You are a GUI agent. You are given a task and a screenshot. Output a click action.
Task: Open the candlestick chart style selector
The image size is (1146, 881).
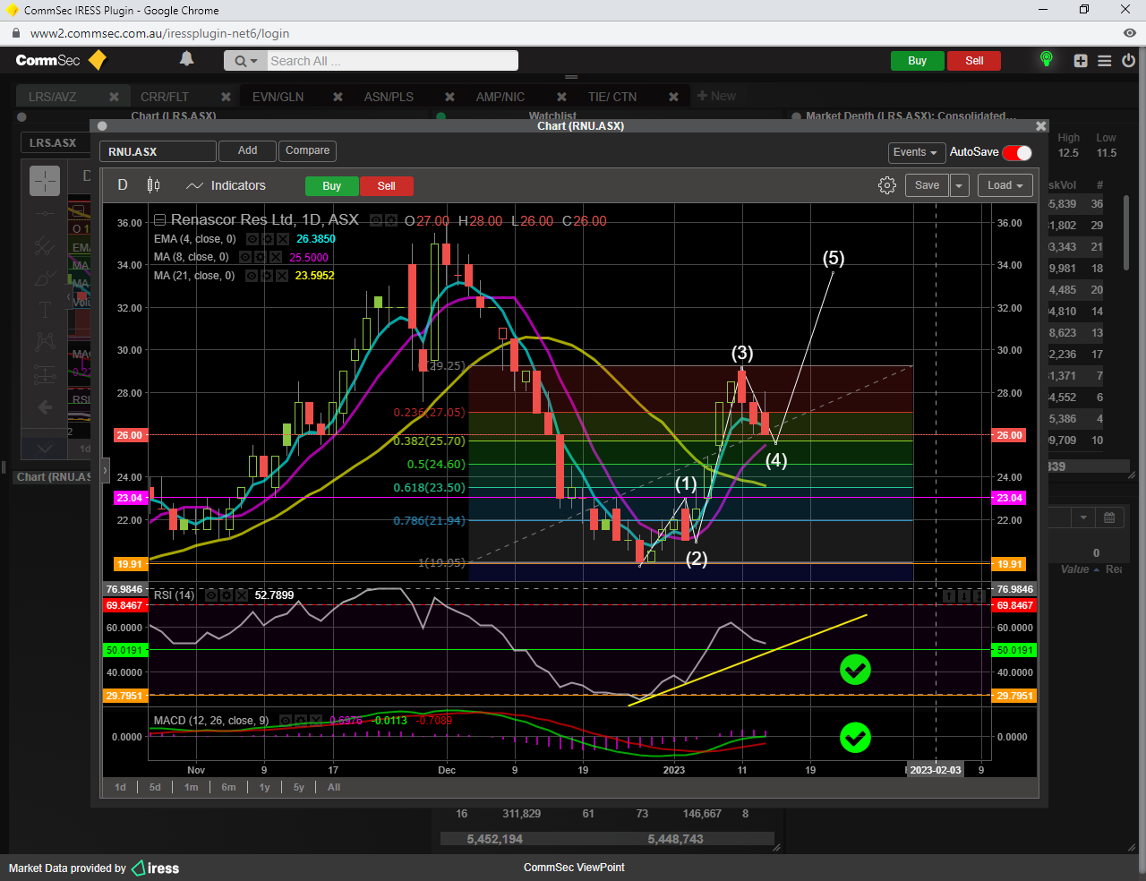pyautogui.click(x=153, y=185)
